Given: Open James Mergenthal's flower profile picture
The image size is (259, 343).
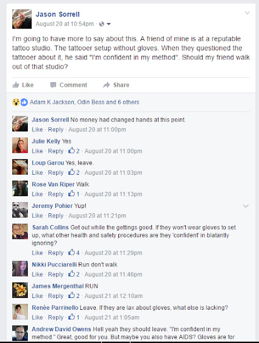Looking at the screenshot, I should pos(20,290).
